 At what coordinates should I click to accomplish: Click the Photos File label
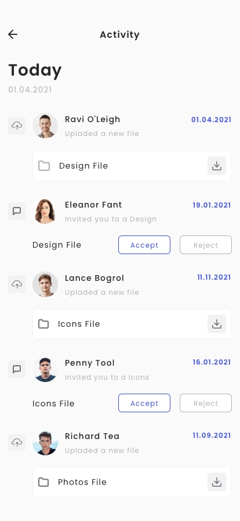click(x=82, y=482)
